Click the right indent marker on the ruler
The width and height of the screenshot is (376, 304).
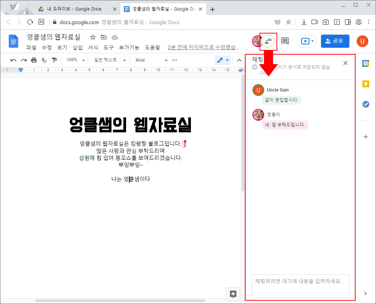click(240, 70)
